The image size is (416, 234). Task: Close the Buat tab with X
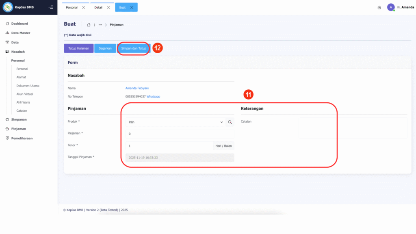click(132, 7)
